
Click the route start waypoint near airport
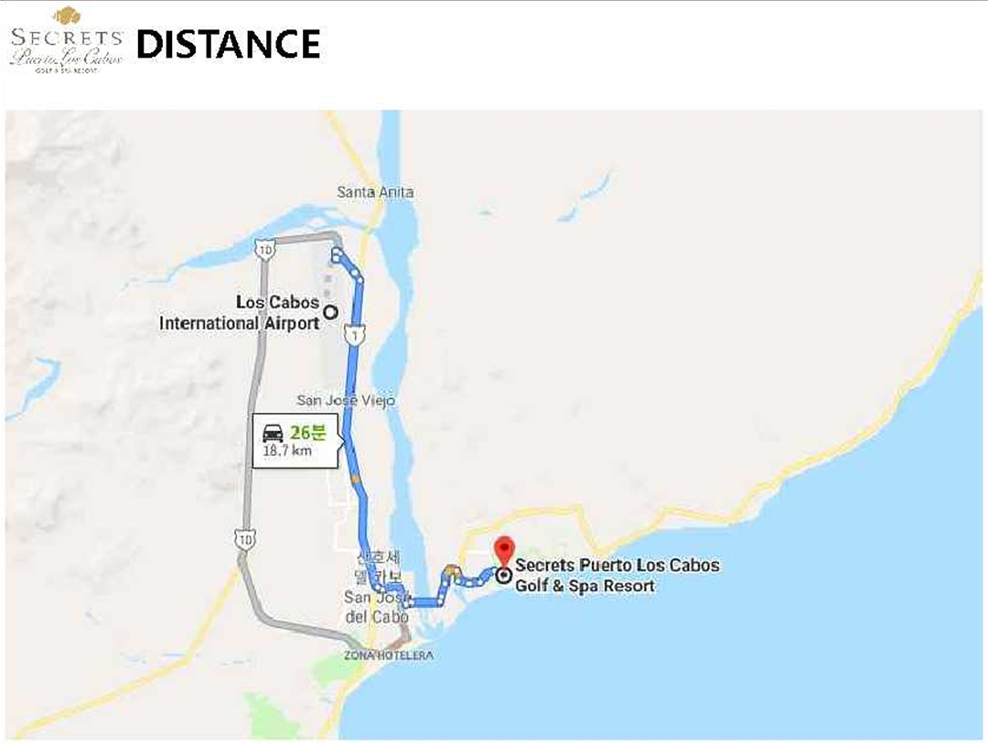(x=336, y=254)
